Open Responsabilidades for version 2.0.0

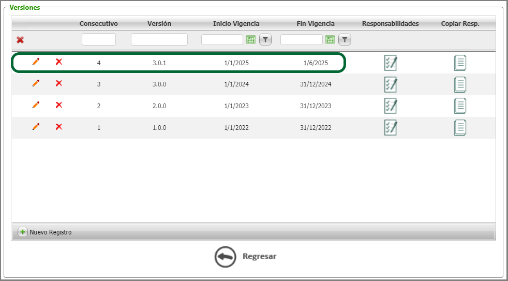[x=391, y=106]
